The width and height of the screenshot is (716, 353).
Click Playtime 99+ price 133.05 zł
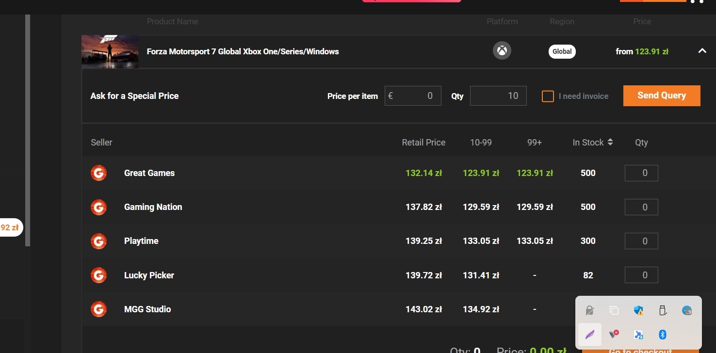pos(535,241)
